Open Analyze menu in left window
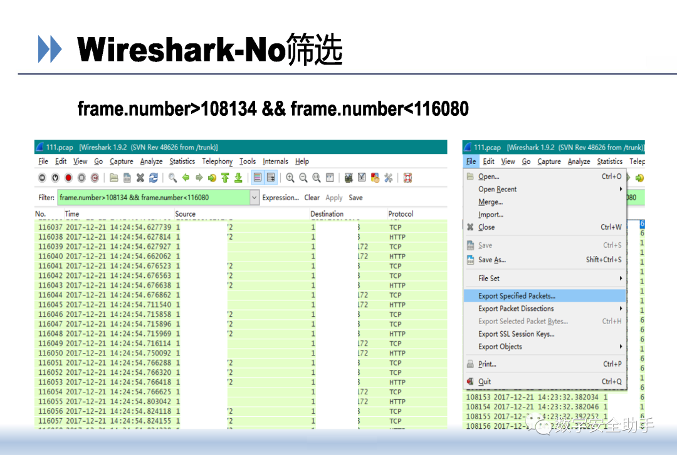Viewport: 677px width, 455px height. point(151,161)
